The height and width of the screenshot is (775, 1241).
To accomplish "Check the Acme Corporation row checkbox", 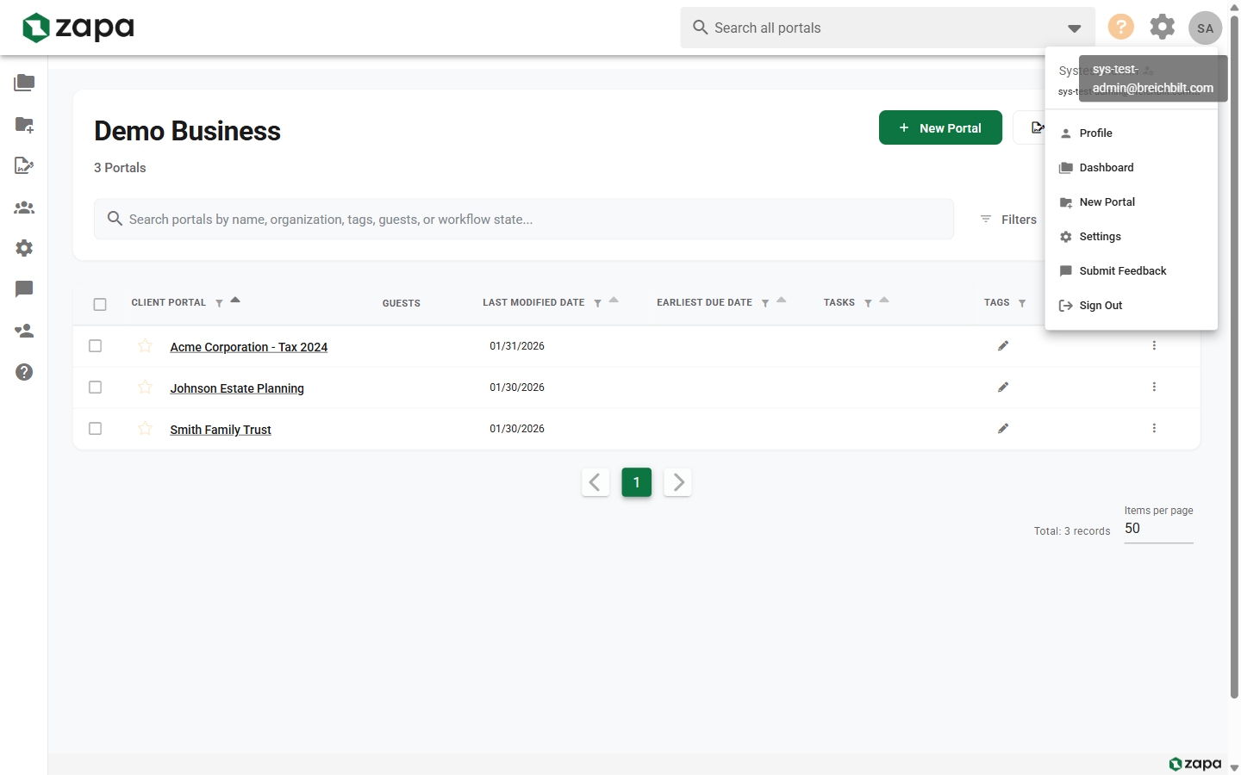I will (x=96, y=346).
